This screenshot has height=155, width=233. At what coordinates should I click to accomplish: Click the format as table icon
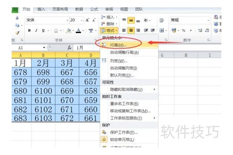(x=216, y=24)
